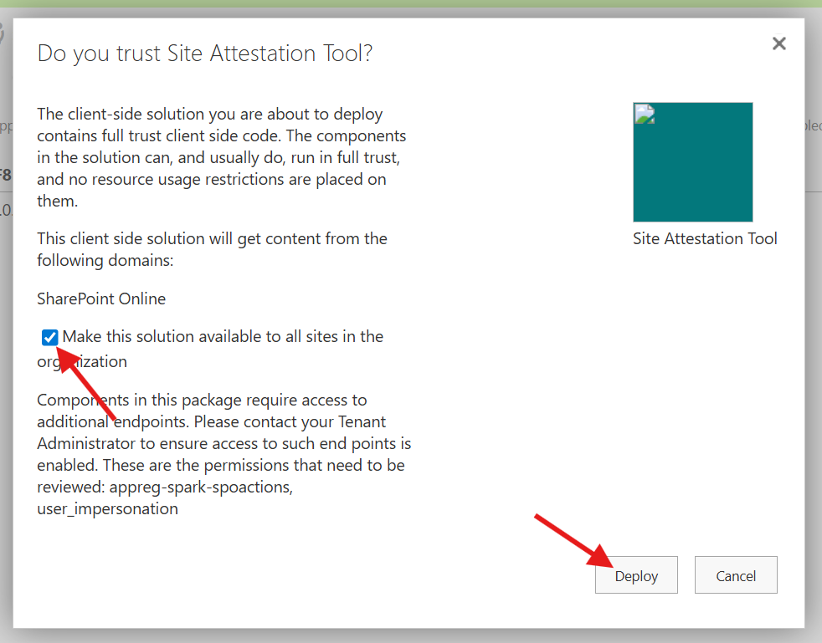
Task: Select the Site Attestation Tool name under tile
Action: 705,238
